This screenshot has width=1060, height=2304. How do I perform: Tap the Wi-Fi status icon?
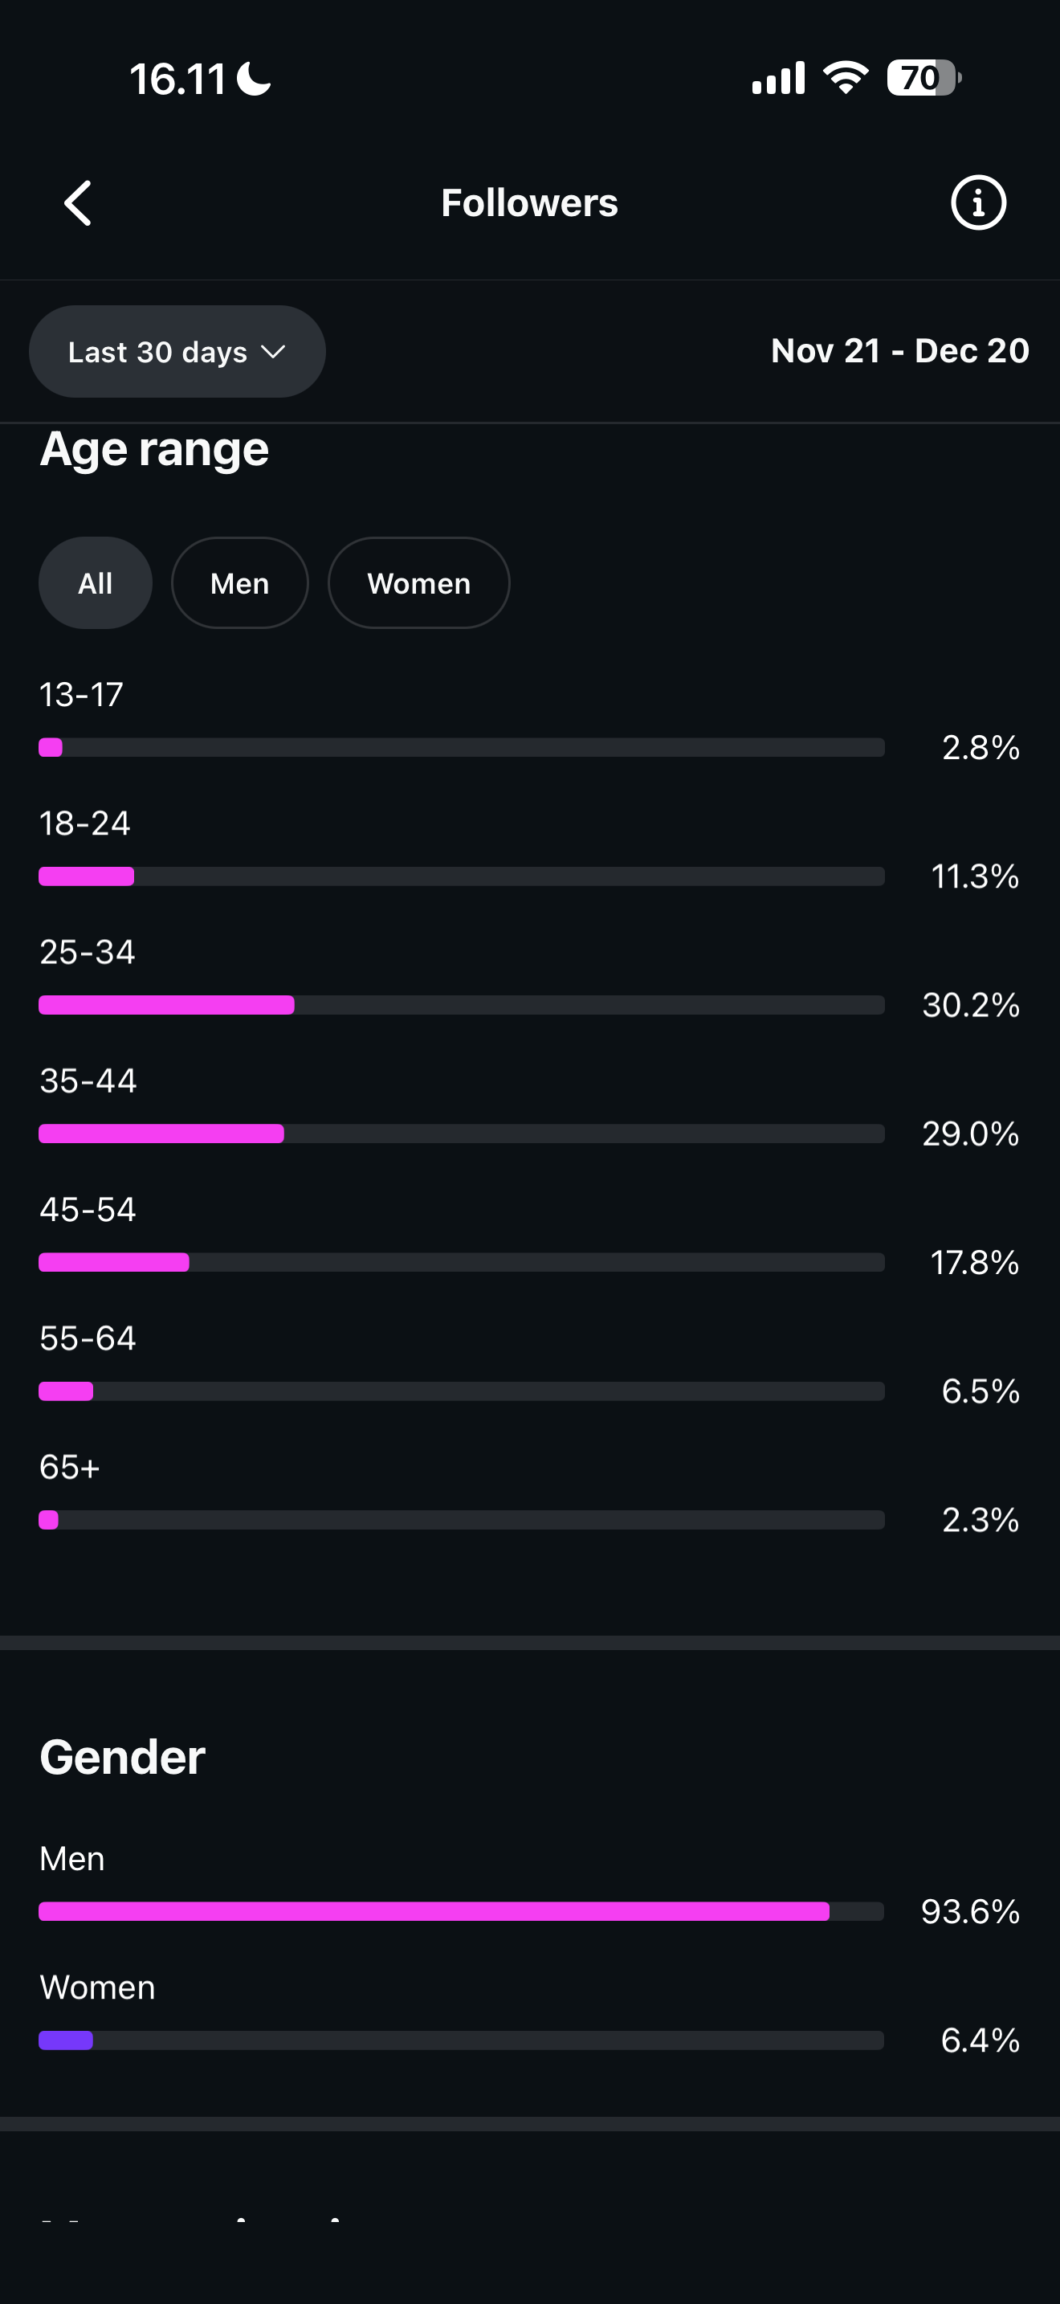[x=846, y=78]
